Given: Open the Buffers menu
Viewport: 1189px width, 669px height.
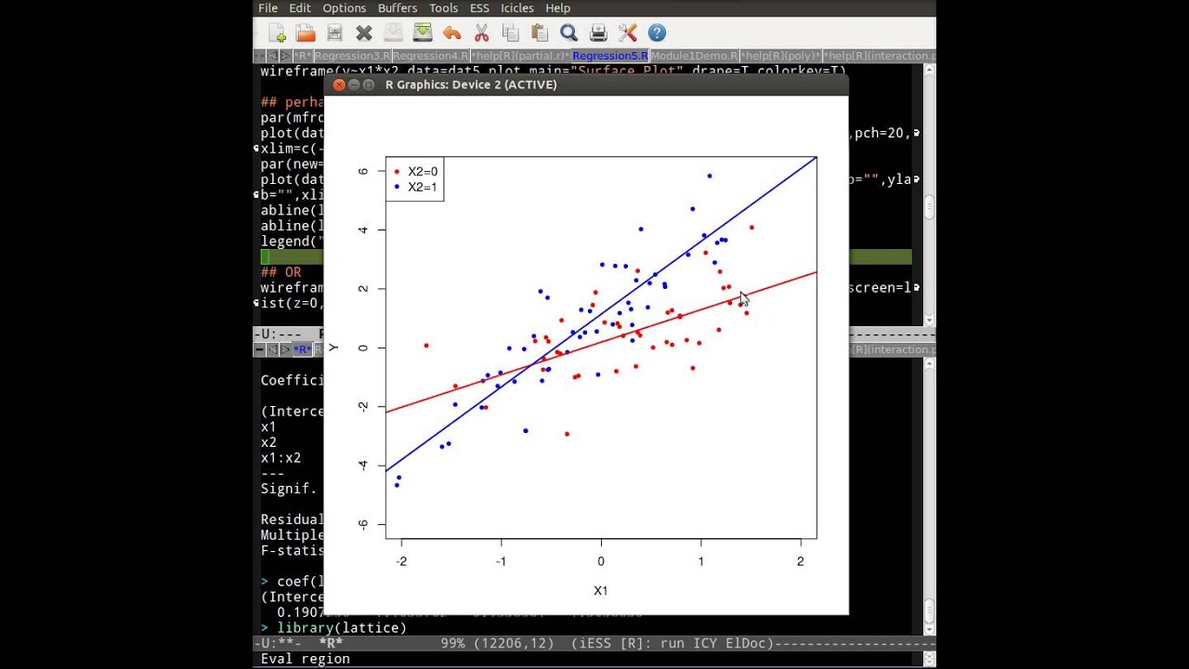Looking at the screenshot, I should [x=398, y=8].
